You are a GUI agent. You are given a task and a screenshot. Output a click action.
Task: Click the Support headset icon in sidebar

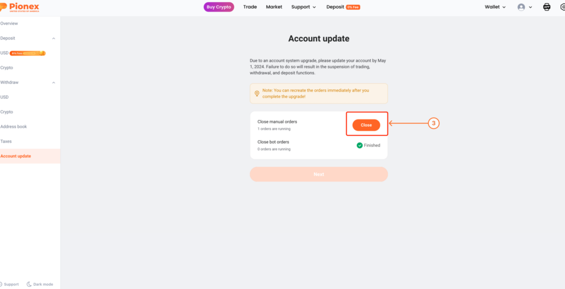point(1,285)
